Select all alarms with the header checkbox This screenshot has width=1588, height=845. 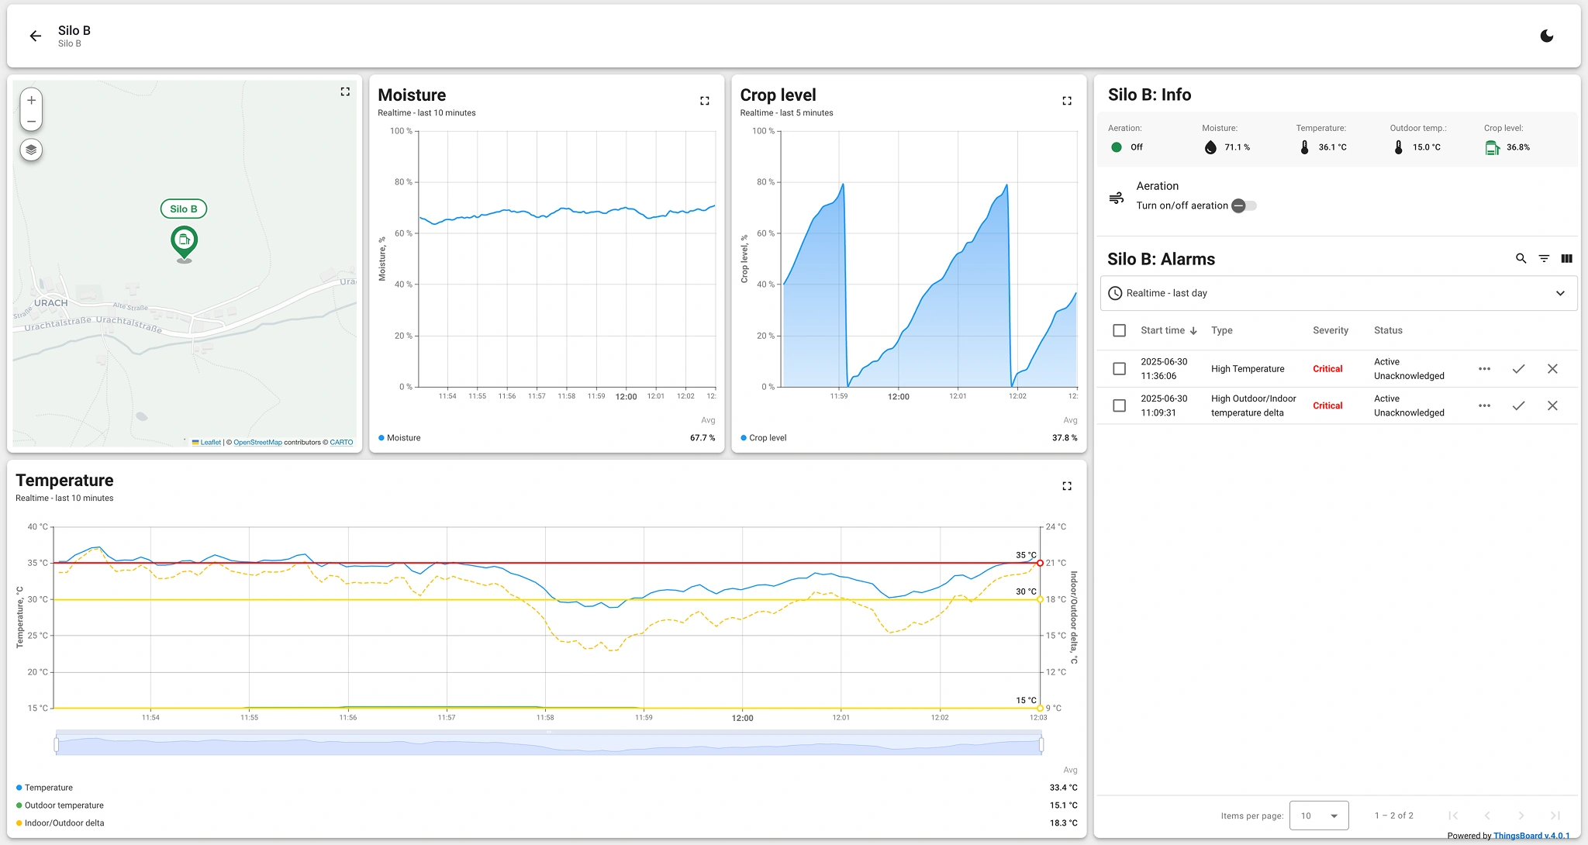1119,330
